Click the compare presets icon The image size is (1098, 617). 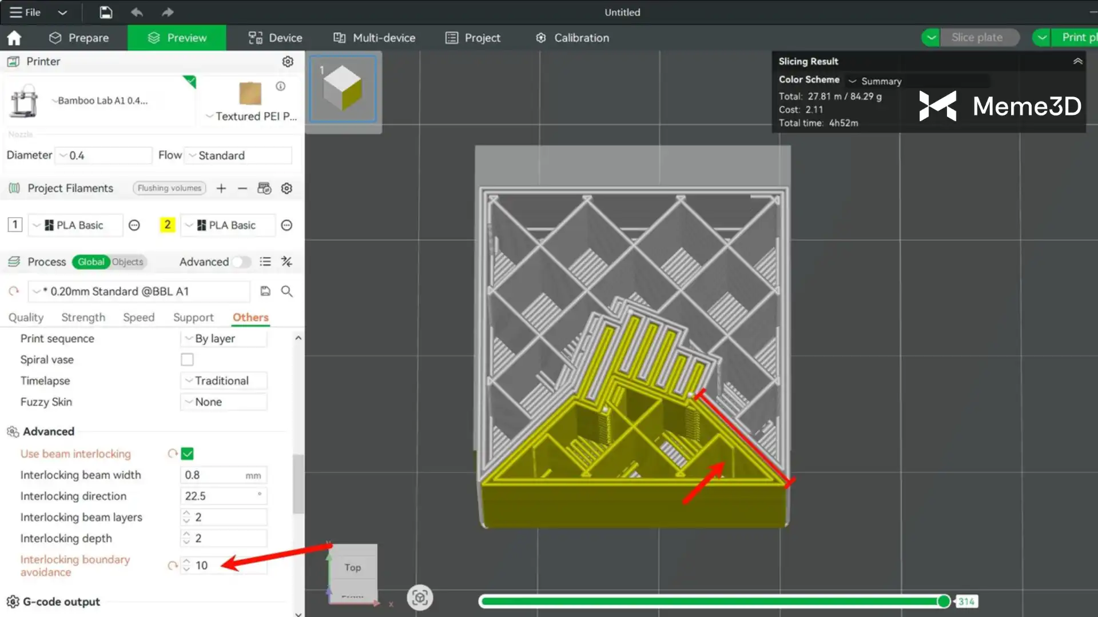(287, 262)
